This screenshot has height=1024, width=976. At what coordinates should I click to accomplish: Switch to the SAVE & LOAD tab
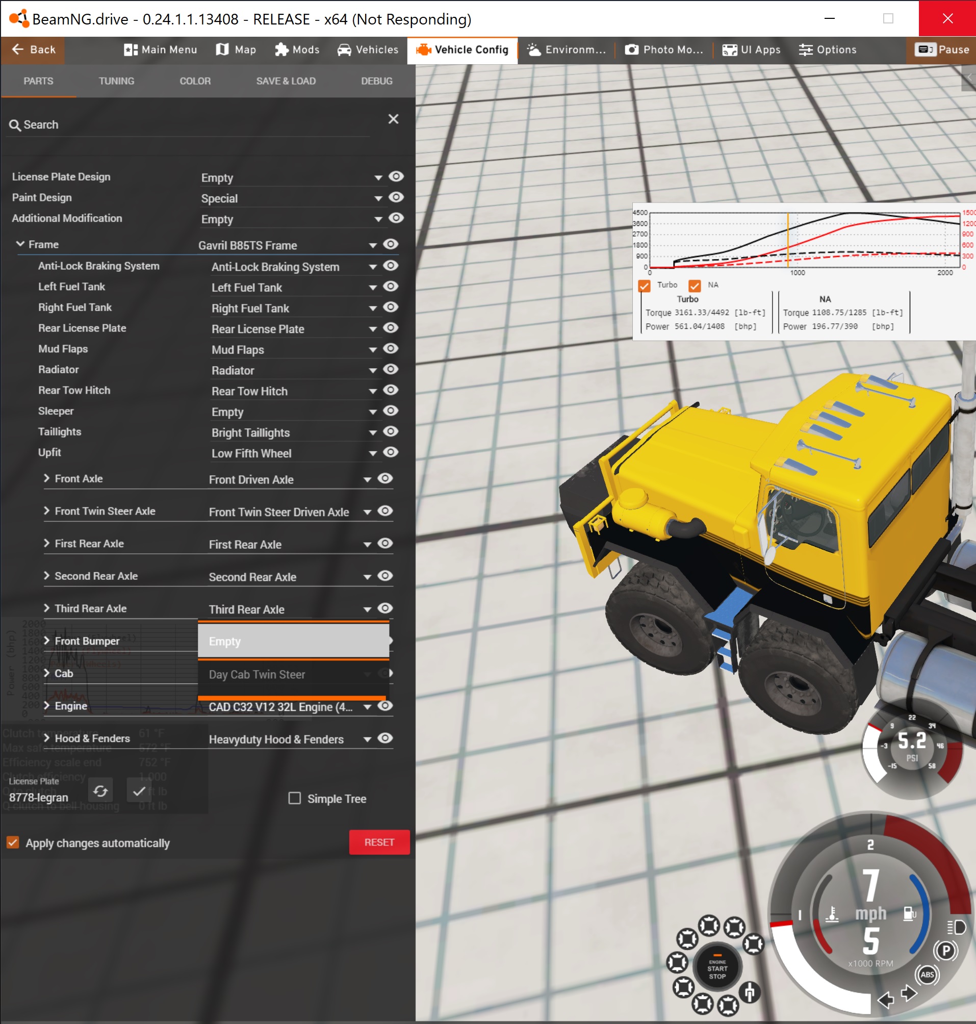(286, 81)
